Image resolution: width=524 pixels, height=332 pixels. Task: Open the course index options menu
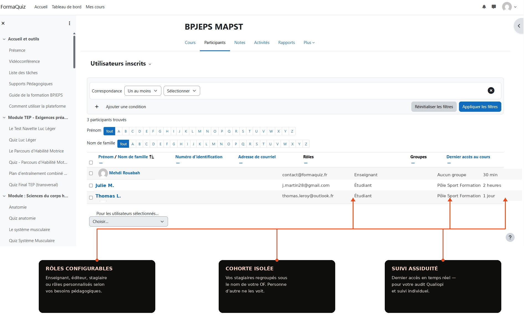[x=69, y=23]
